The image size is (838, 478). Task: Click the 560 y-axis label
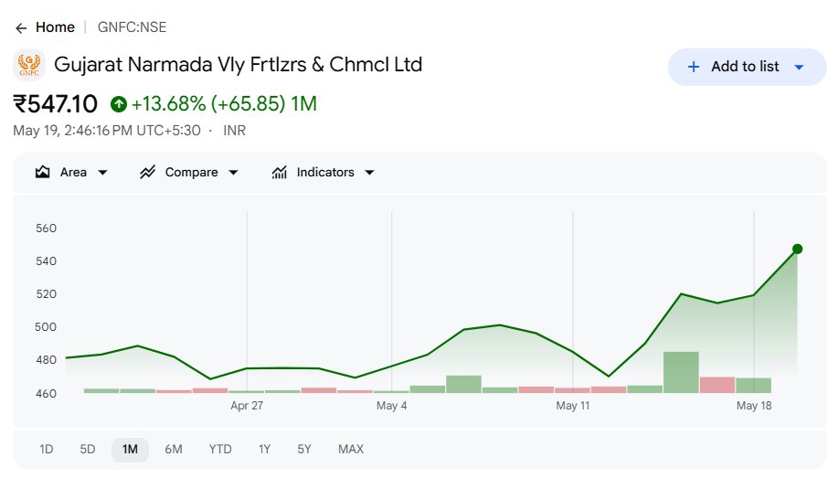(x=46, y=228)
